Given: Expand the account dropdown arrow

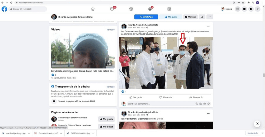Looking at the screenshot, I should pos(257,9).
